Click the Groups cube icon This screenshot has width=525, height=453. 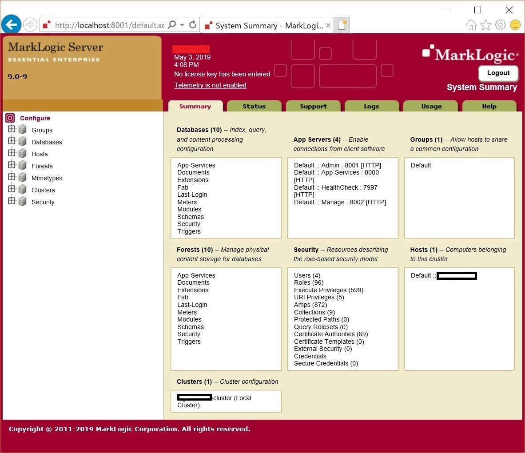pos(23,130)
